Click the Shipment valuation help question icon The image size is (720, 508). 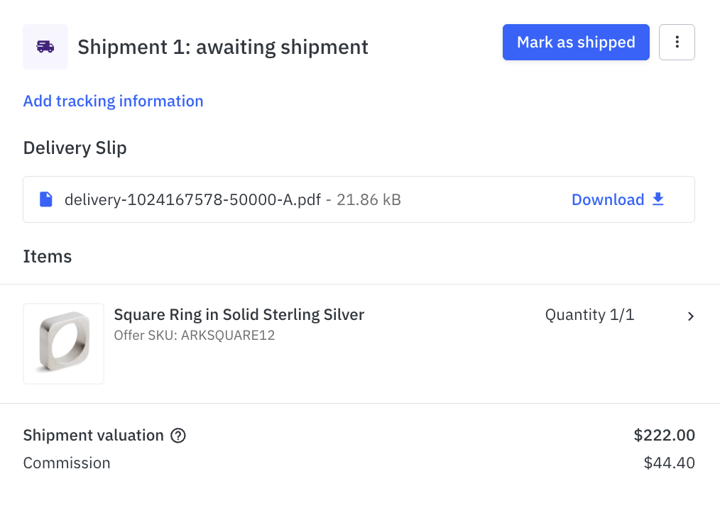tap(178, 436)
